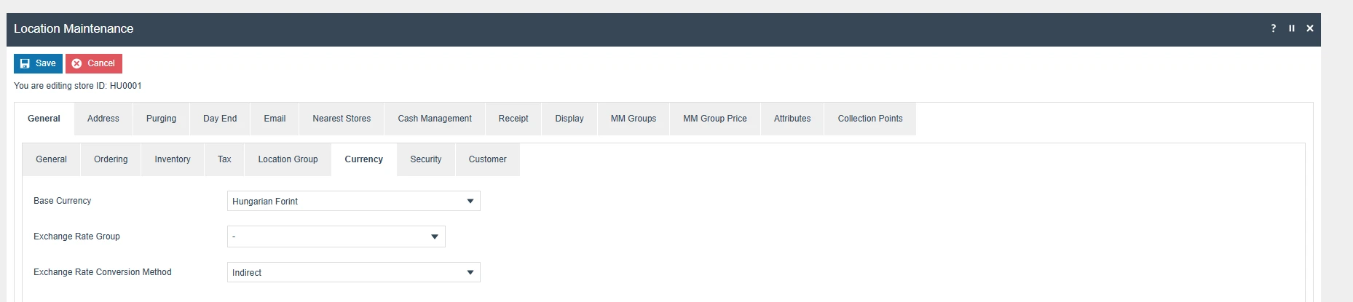Cancel editing the store

coord(94,63)
